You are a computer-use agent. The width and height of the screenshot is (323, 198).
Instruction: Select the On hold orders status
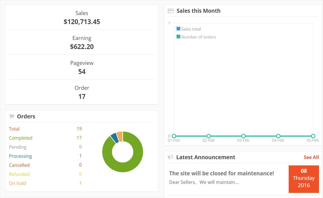(17, 183)
